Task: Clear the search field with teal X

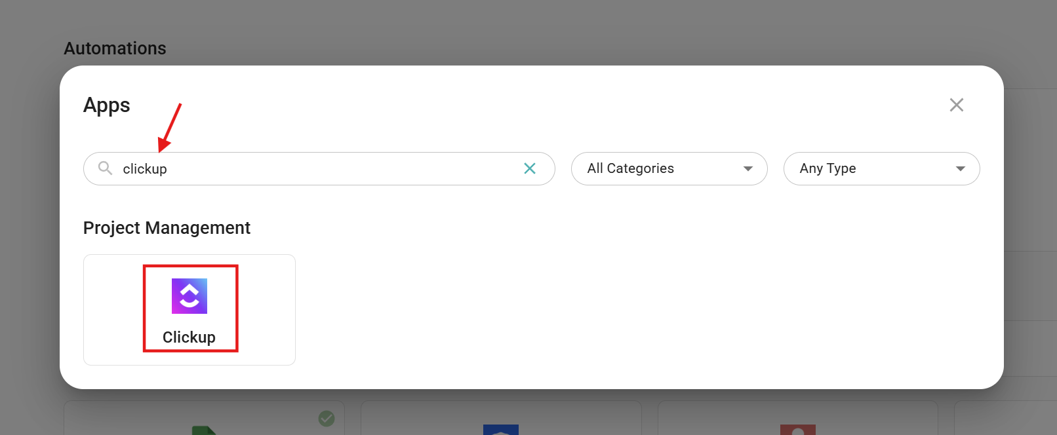Action: 530,168
